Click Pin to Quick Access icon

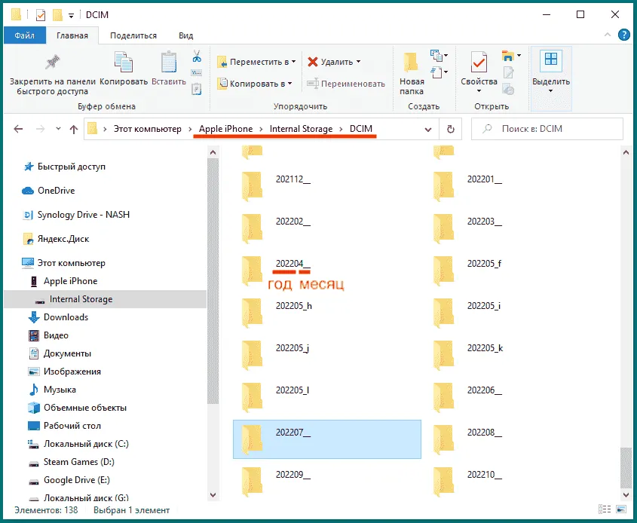52,64
